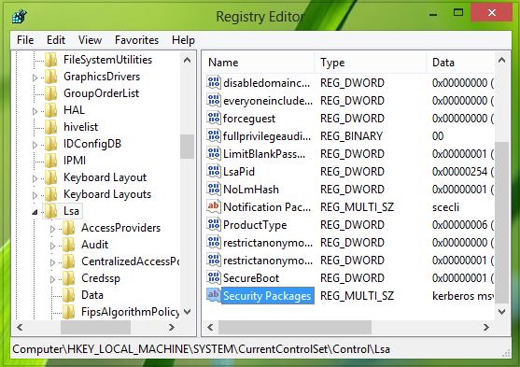The height and width of the screenshot is (367, 520).
Task: Open the Favorites menu
Action: coord(136,40)
